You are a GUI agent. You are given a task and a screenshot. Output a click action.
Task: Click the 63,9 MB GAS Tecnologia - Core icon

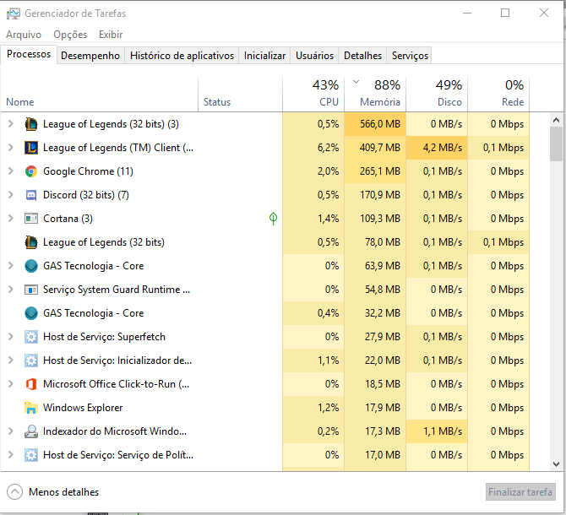[x=31, y=266]
